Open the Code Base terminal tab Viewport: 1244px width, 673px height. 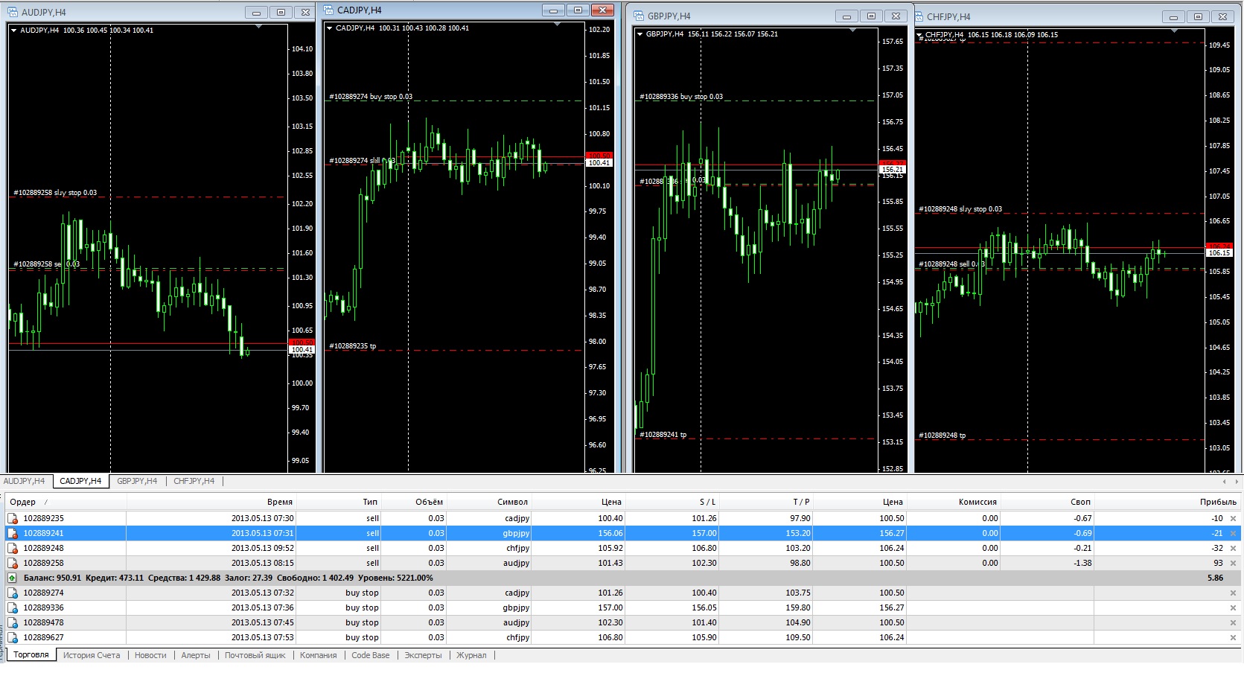371,655
